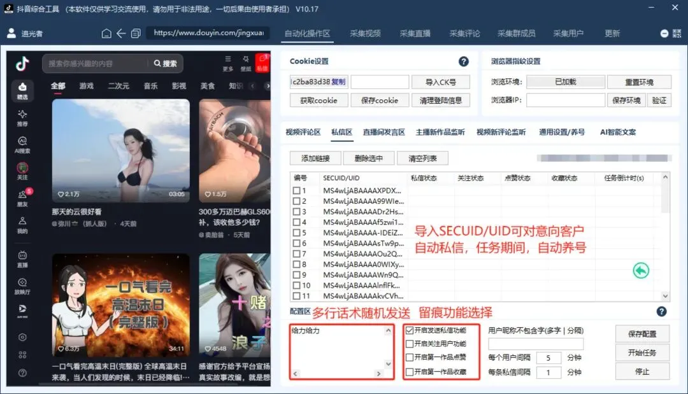Click the red 私信 icon in the Douyin header
The width and height of the screenshot is (688, 394).
(262, 63)
